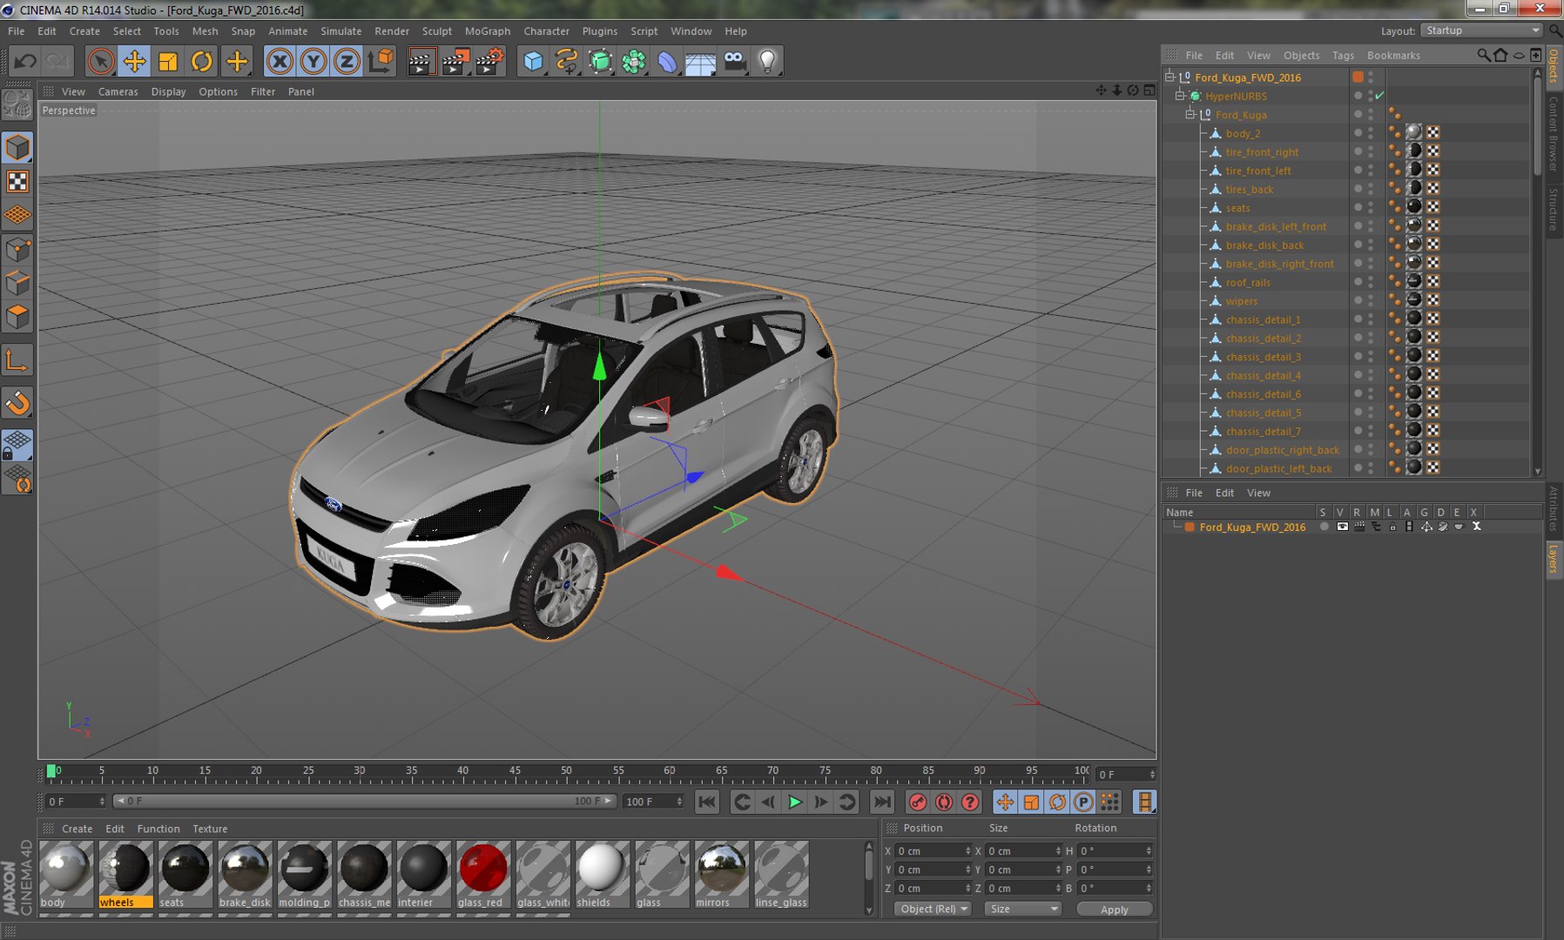Select the glass_red material swatch
Screen dimensions: 1564x940
(x=482, y=875)
